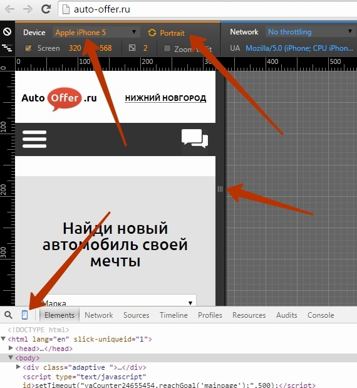Switch to the Profiles tab
This screenshot has width=357, height=388.
[210, 315]
